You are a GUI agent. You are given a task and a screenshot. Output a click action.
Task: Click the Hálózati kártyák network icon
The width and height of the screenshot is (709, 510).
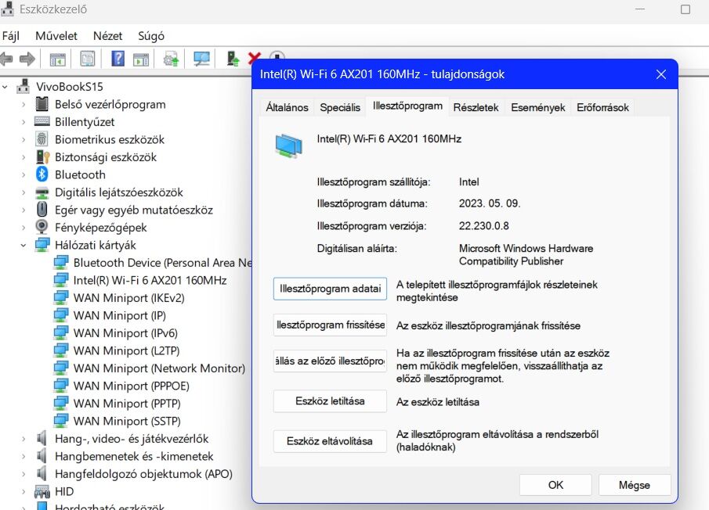42,245
